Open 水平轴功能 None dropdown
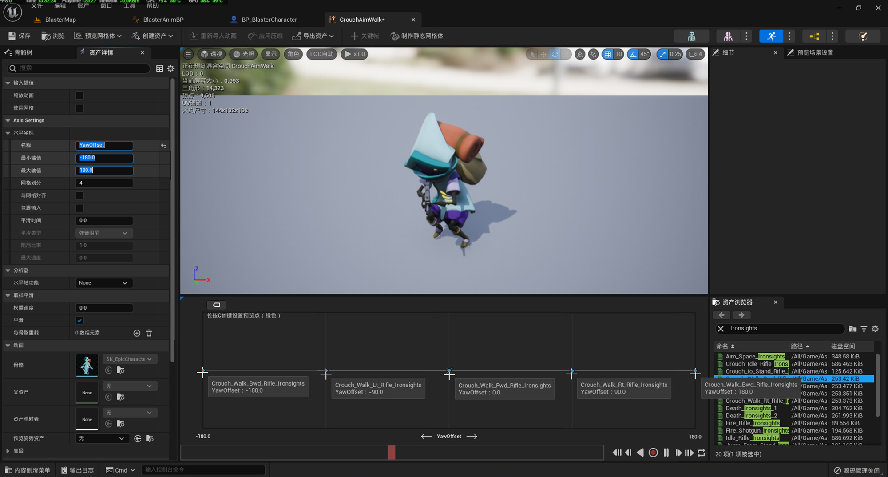 pyautogui.click(x=104, y=283)
